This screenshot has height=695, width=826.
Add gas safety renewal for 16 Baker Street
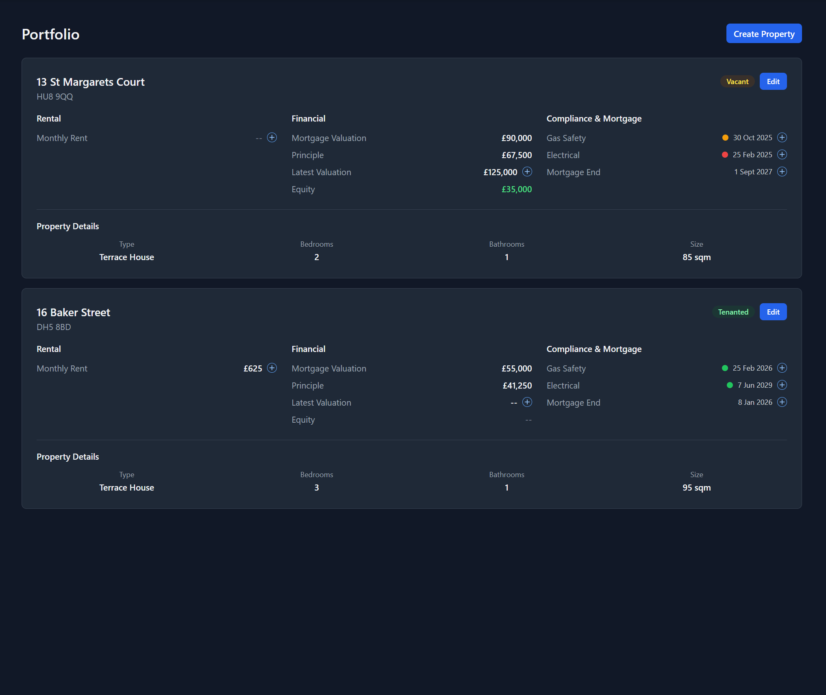pos(781,368)
